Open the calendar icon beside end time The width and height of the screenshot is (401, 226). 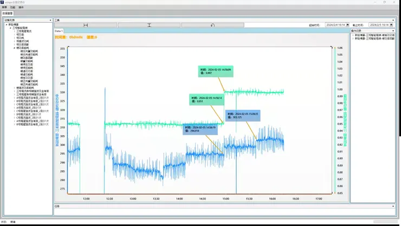[x=391, y=25]
